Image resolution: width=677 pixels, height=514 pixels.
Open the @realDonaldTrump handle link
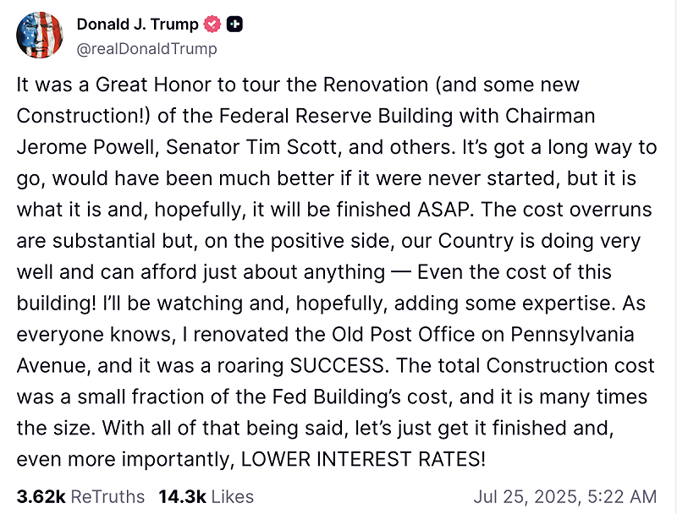(146, 49)
